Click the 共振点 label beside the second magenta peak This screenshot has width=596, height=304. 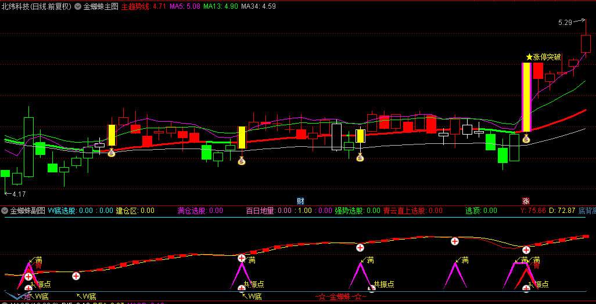tap(253, 284)
